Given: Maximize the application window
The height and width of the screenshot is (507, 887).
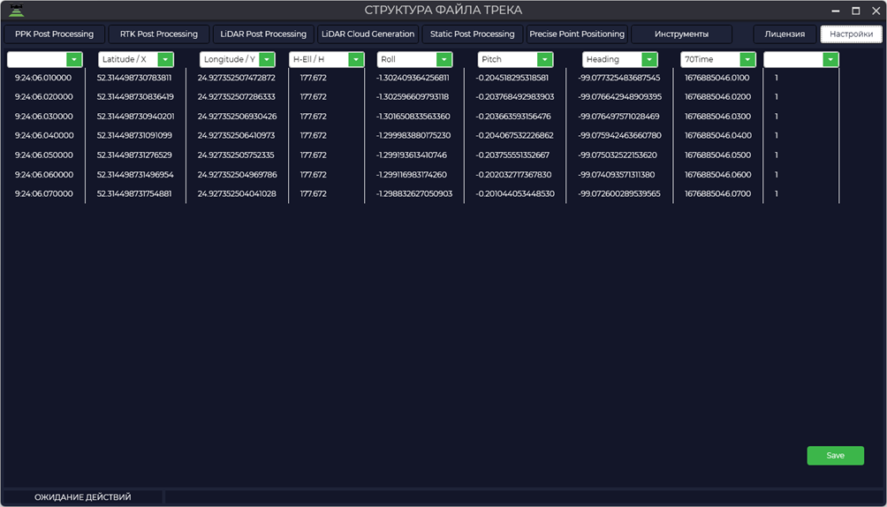Looking at the screenshot, I should pos(856,11).
